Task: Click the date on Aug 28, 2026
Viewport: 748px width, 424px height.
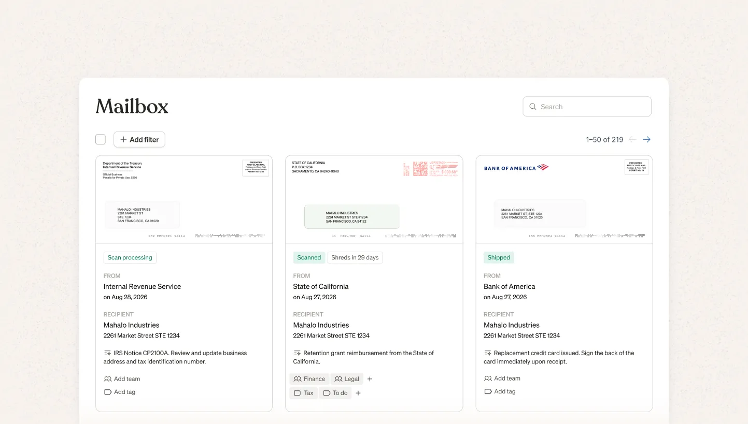Action: coord(125,297)
